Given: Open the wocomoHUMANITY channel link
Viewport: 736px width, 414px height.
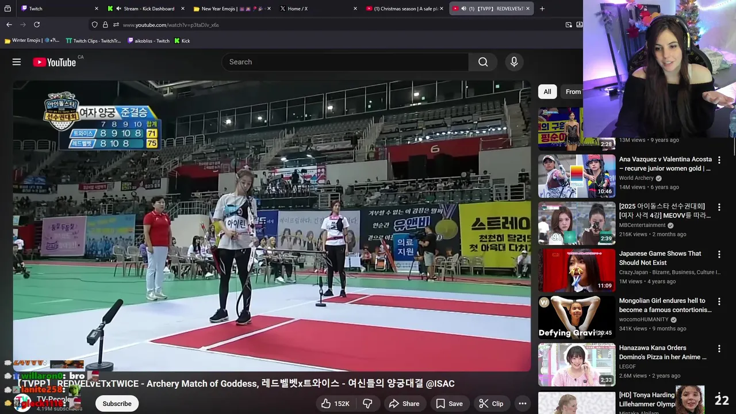Looking at the screenshot, I should tap(643, 320).
